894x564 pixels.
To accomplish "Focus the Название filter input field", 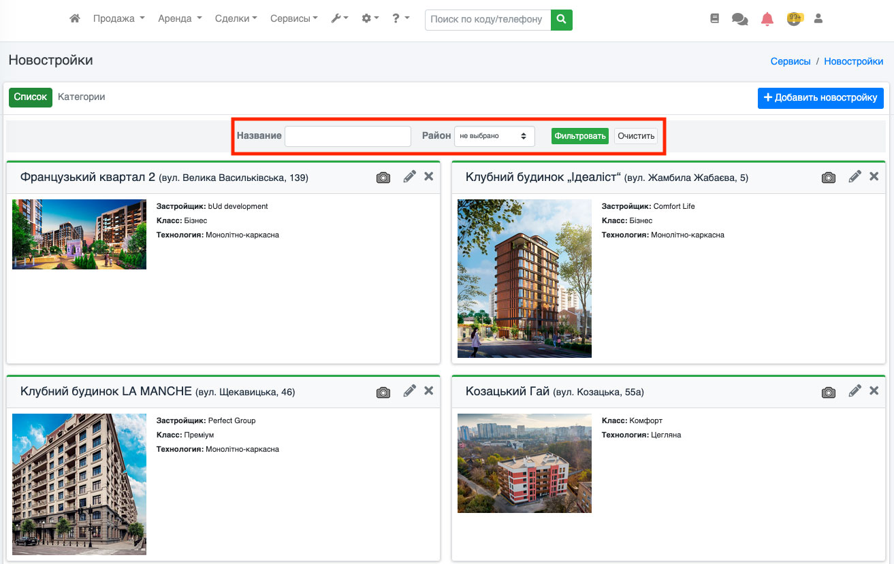I will tap(347, 136).
